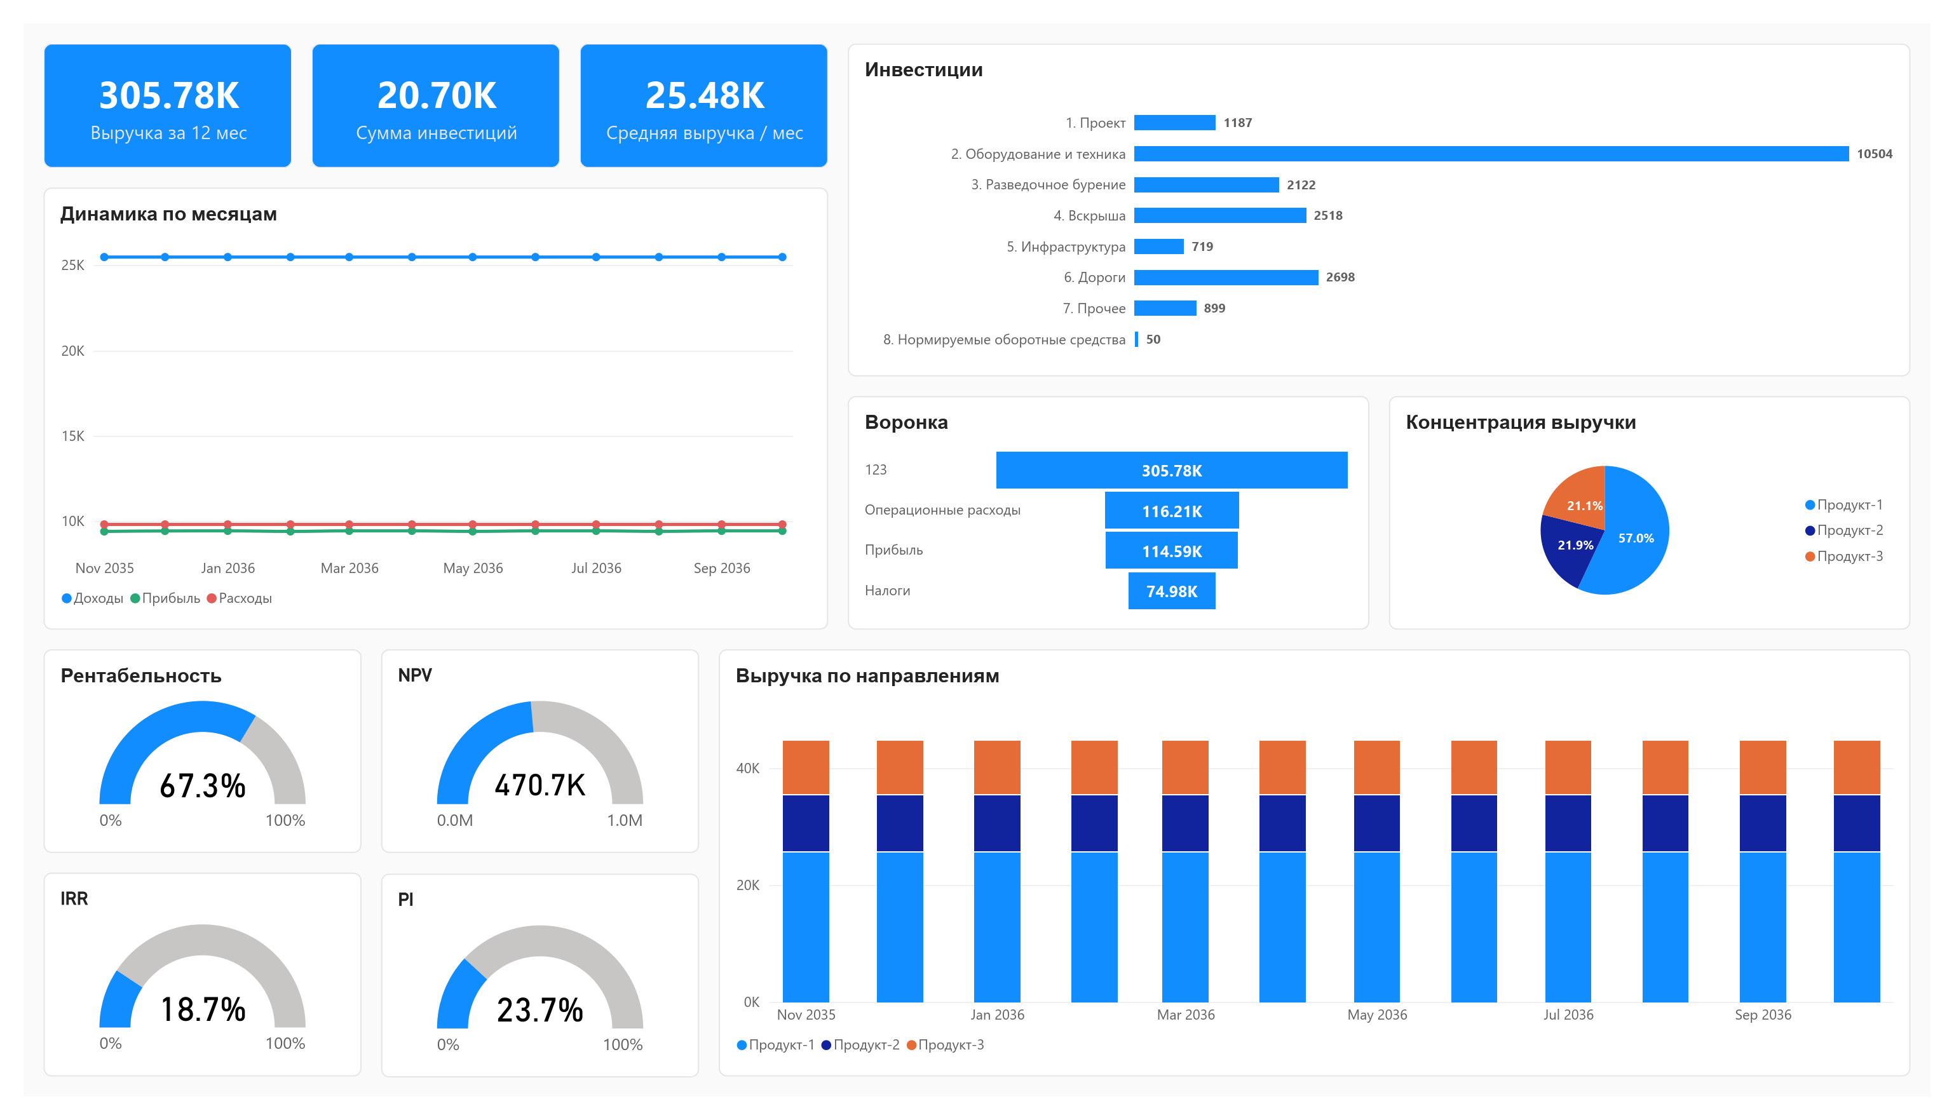Click the Расходы legend marker in monthly chart
The image size is (1954, 1120).
(x=212, y=598)
